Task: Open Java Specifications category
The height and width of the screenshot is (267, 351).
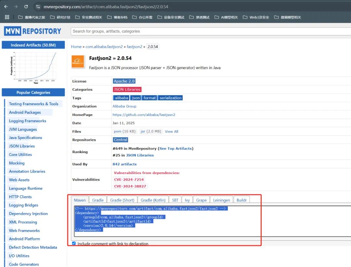Action: tap(26, 138)
